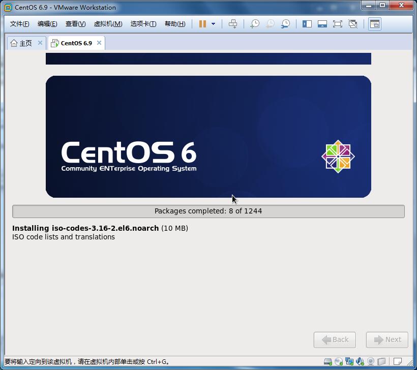Minimize the VMware Workstation window
Viewport: 417px width, 370px height.
[368, 6]
